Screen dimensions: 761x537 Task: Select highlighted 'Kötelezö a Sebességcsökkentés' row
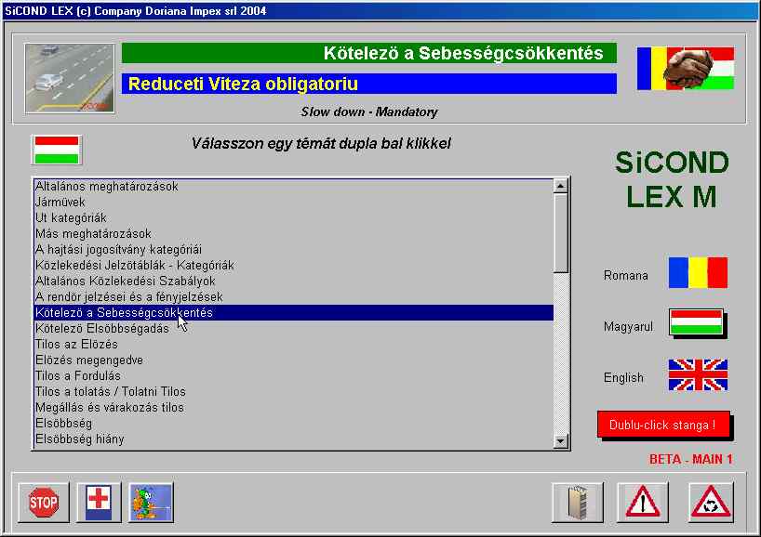click(x=294, y=312)
